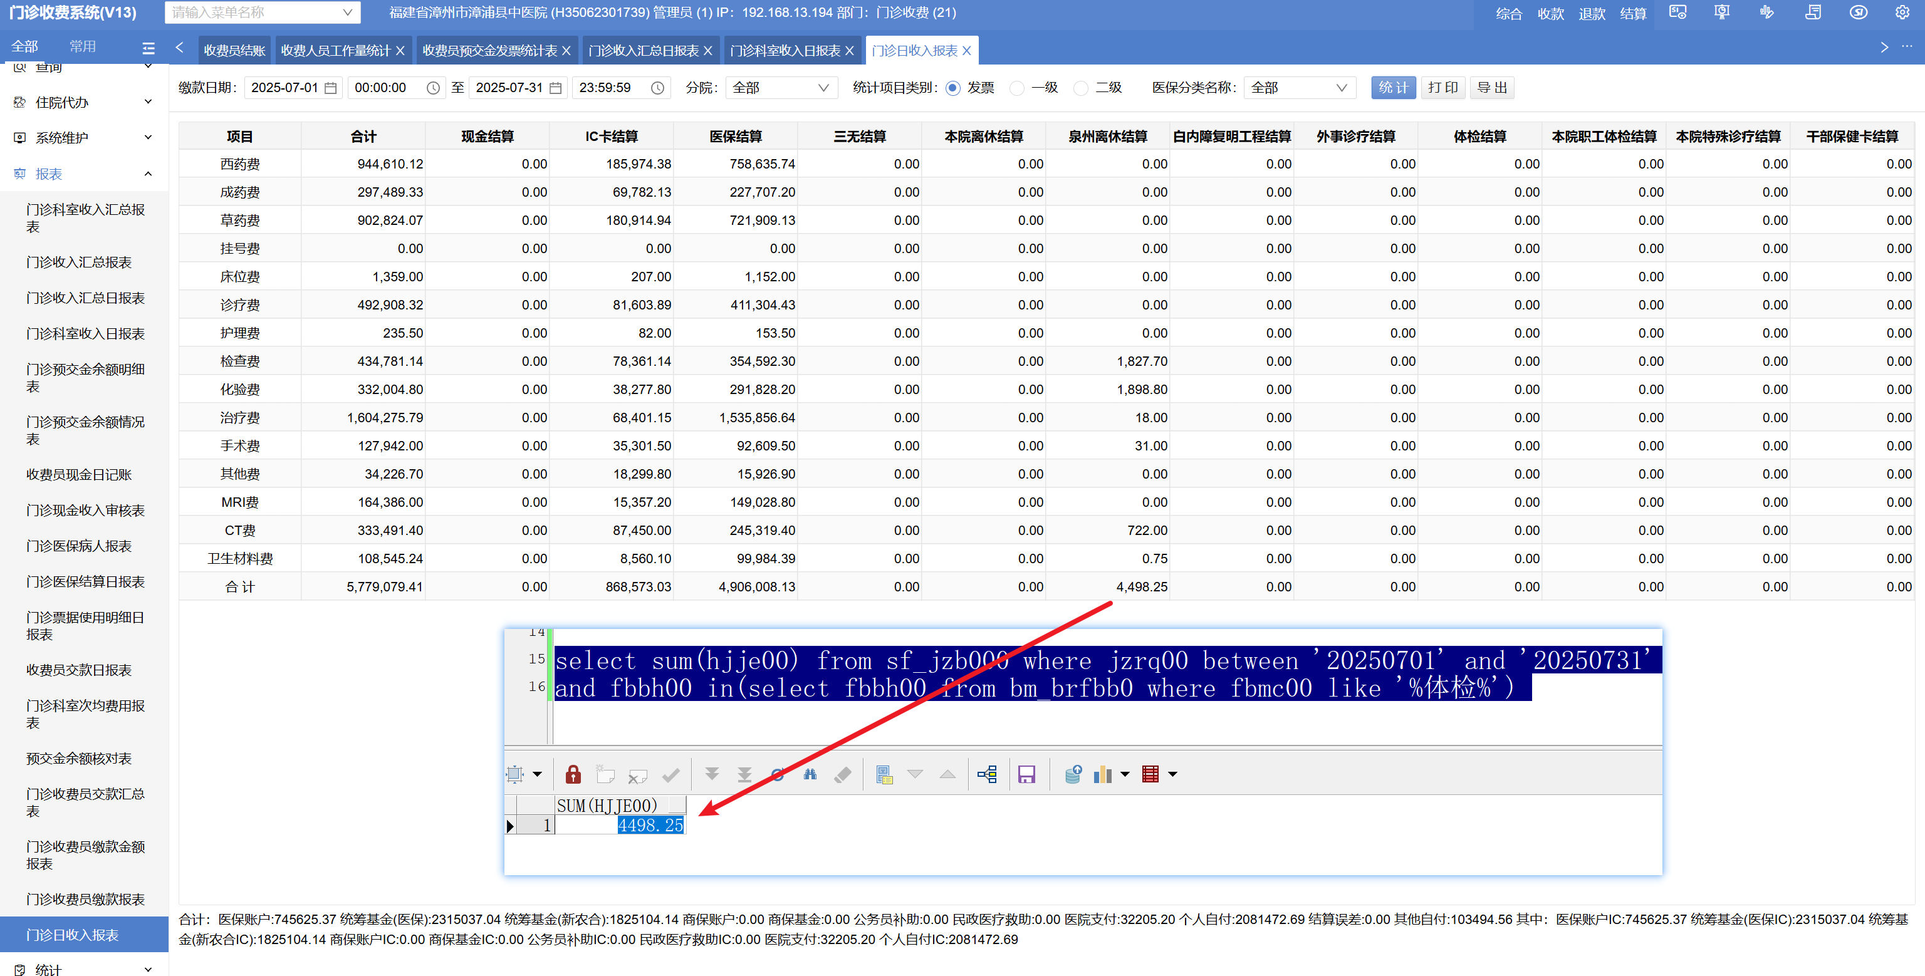Screen dimensions: 1925x976
Task: Click the receipt scroll icon in header
Action: tap(1812, 13)
